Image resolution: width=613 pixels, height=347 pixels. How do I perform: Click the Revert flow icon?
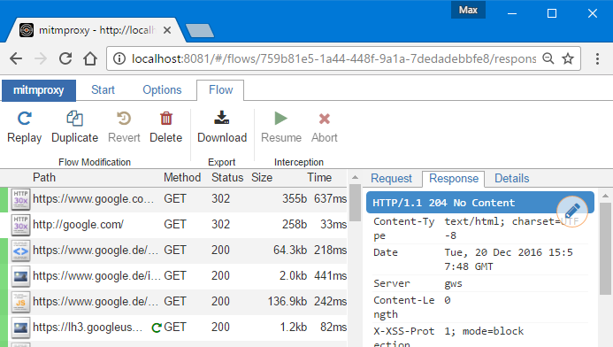(x=124, y=119)
